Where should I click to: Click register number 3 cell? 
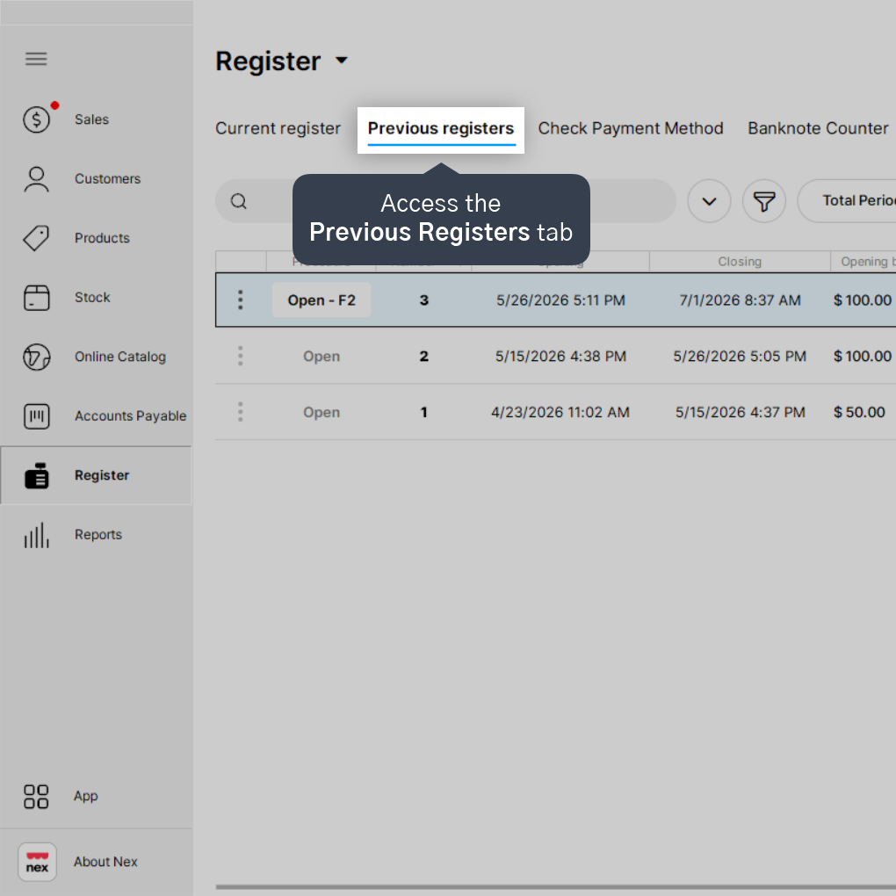pyautogui.click(x=424, y=300)
